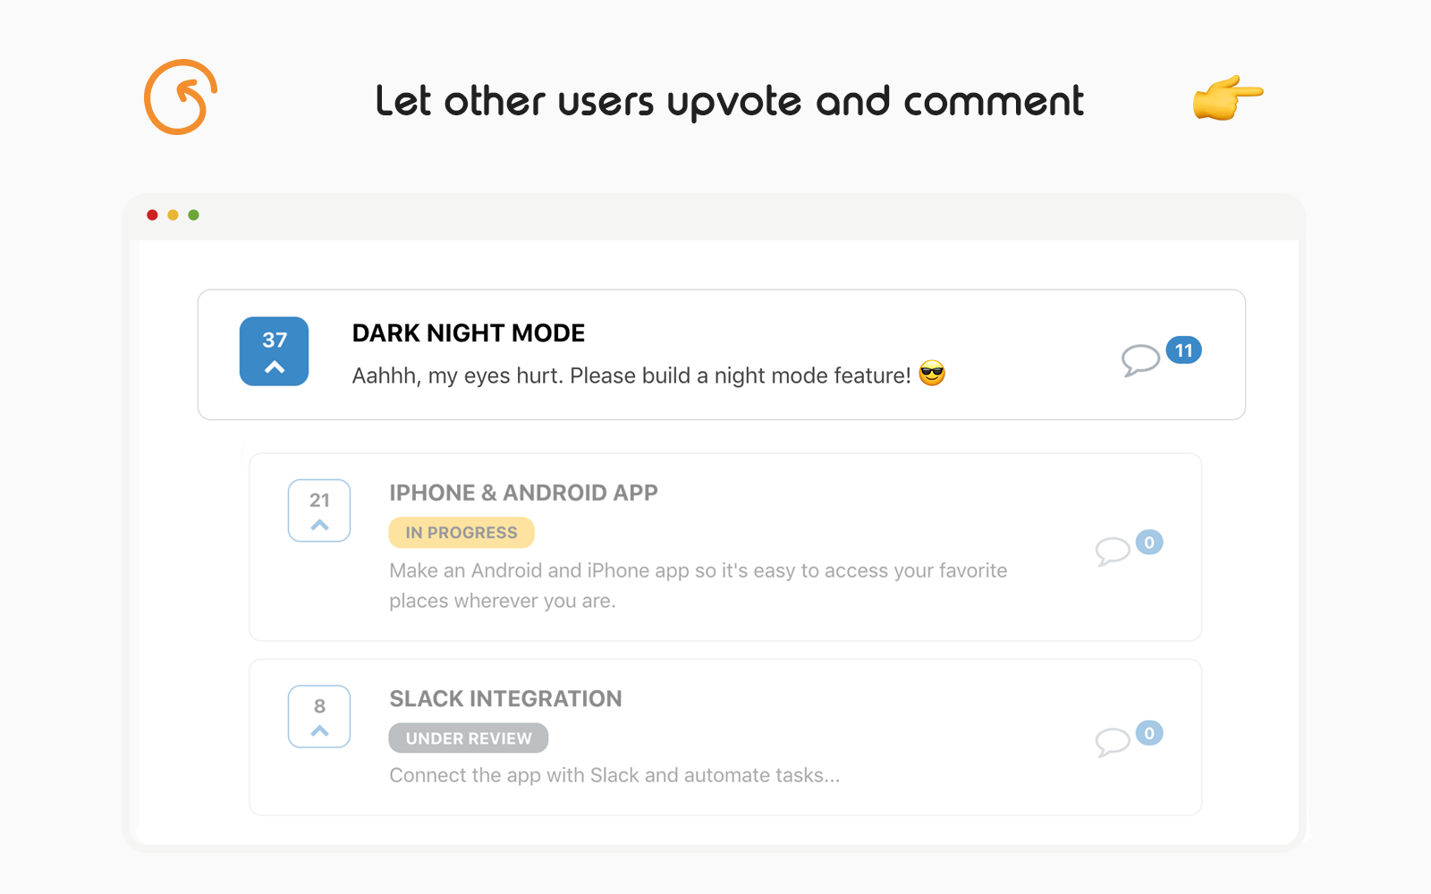Viewport: 1431px width, 894px height.
Task: Open the SLACK INTEGRATION title
Action: click(x=505, y=698)
